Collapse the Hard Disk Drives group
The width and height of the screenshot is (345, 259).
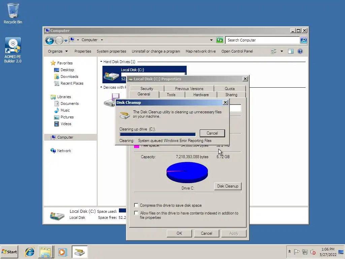[x=101, y=62]
